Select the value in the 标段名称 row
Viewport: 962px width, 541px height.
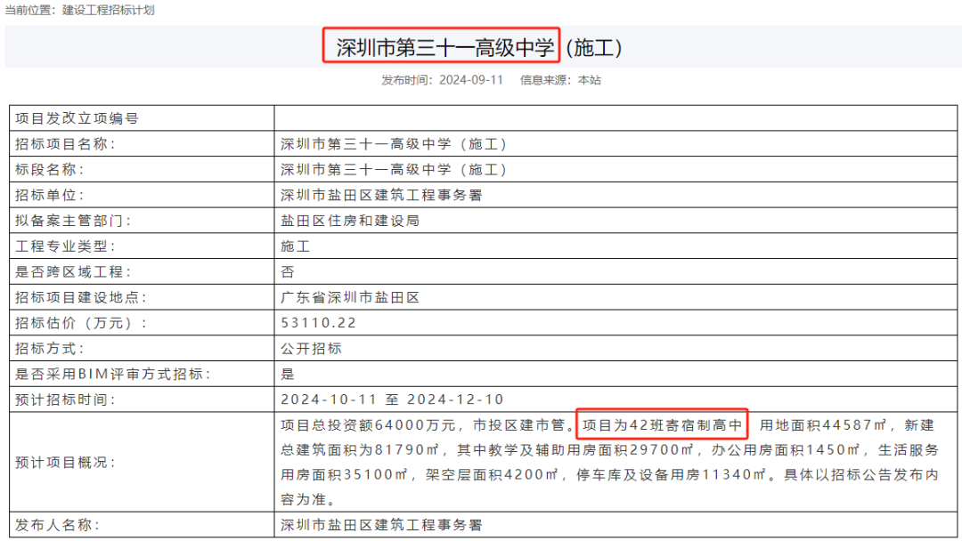[394, 169]
